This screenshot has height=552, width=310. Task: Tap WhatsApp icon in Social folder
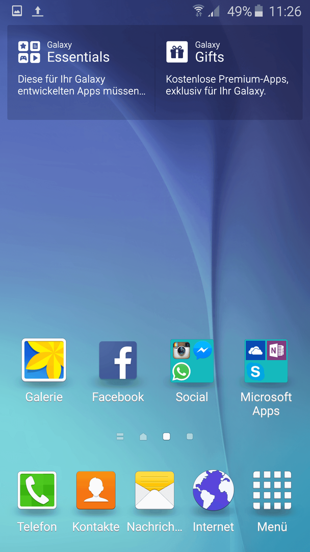pos(182,372)
